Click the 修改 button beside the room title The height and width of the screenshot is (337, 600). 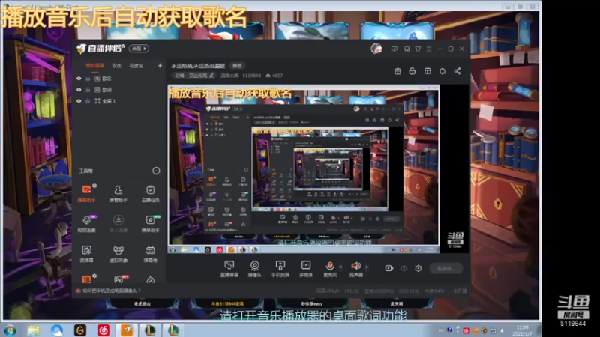click(237, 66)
